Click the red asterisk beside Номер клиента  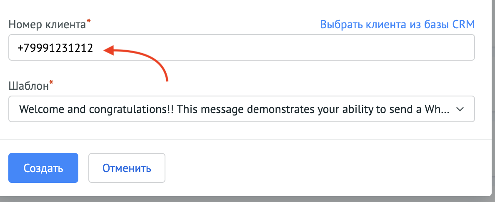89,22
